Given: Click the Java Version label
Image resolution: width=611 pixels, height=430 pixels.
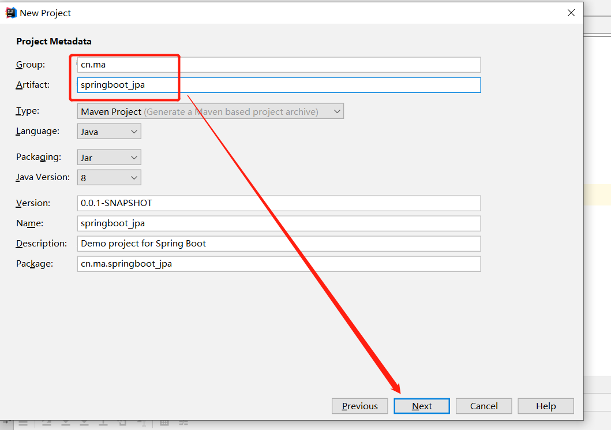Looking at the screenshot, I should [x=43, y=177].
